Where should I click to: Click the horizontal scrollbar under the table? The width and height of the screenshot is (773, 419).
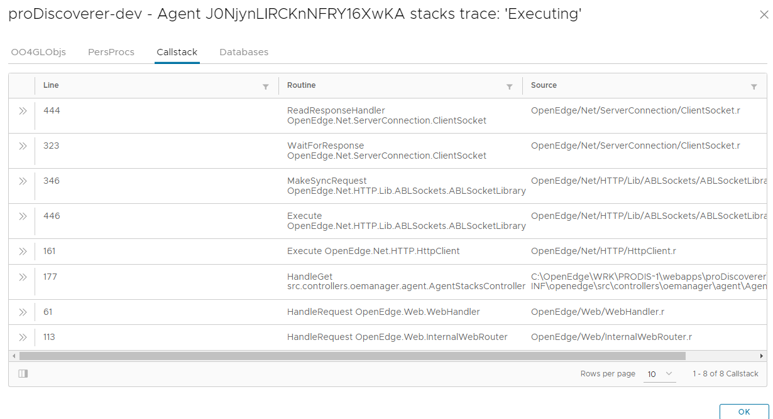pos(352,356)
